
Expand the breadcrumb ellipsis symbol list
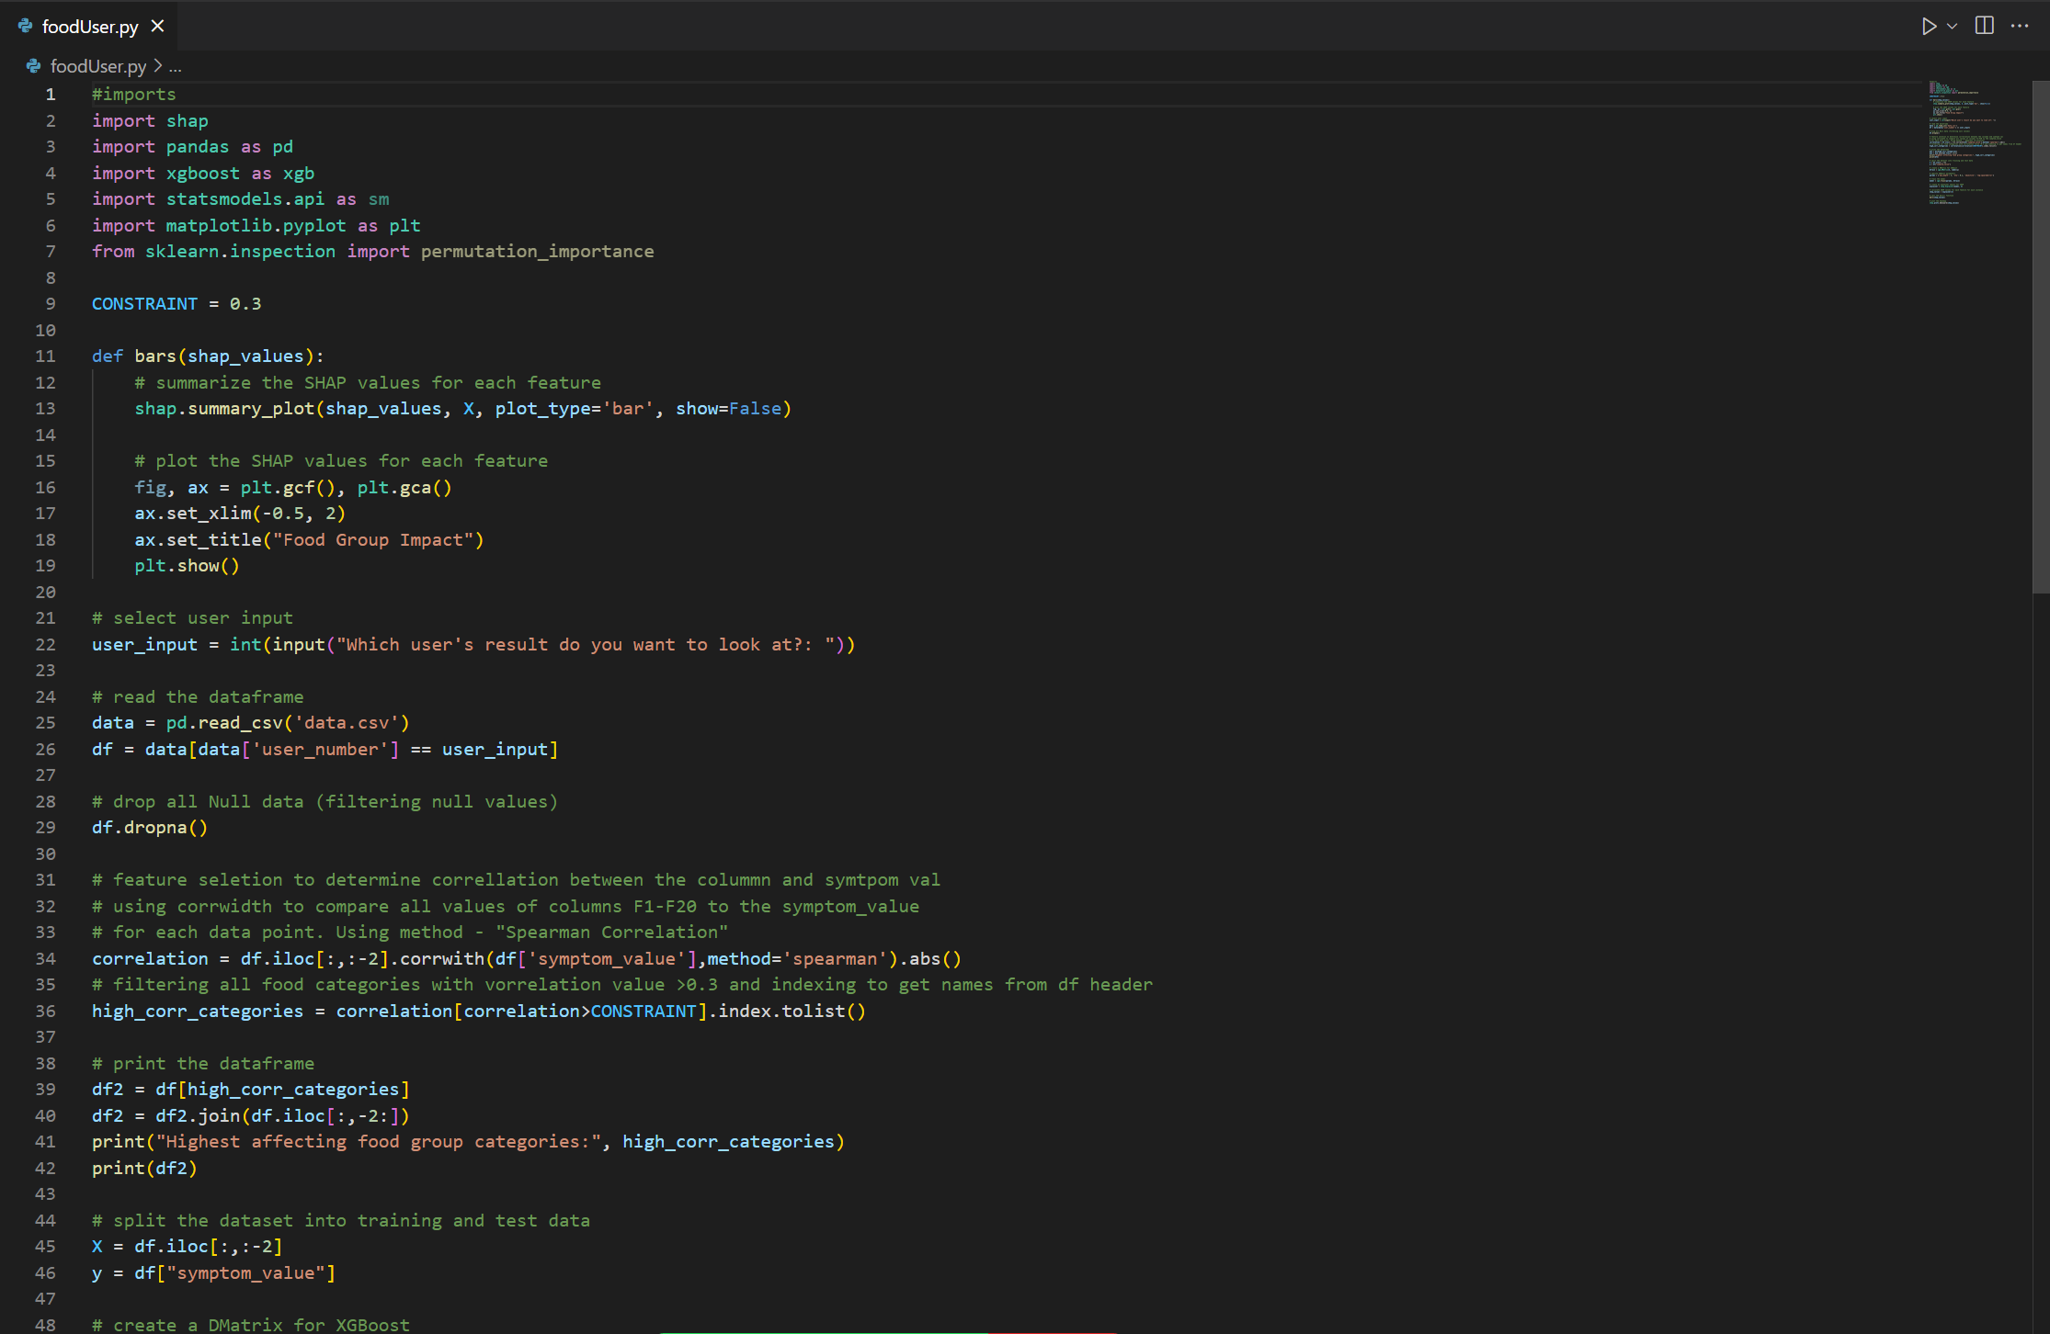point(176,66)
